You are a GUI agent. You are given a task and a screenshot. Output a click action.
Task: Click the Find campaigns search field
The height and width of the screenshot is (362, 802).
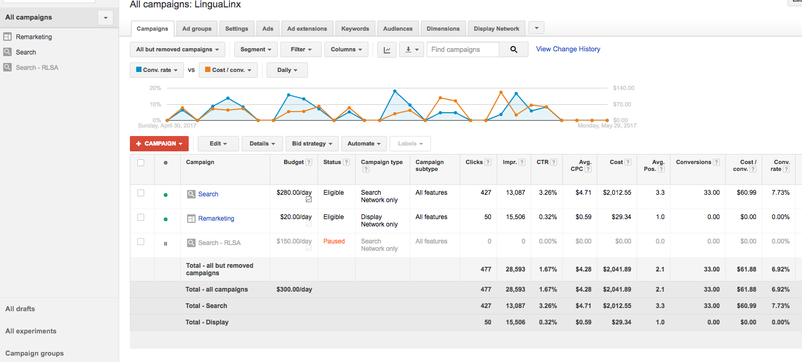[463, 50]
